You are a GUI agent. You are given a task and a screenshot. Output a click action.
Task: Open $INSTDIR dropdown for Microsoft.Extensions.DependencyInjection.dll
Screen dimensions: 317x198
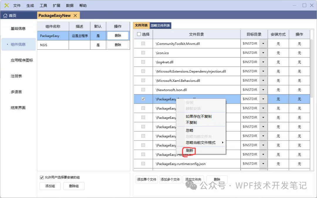tap(263, 71)
